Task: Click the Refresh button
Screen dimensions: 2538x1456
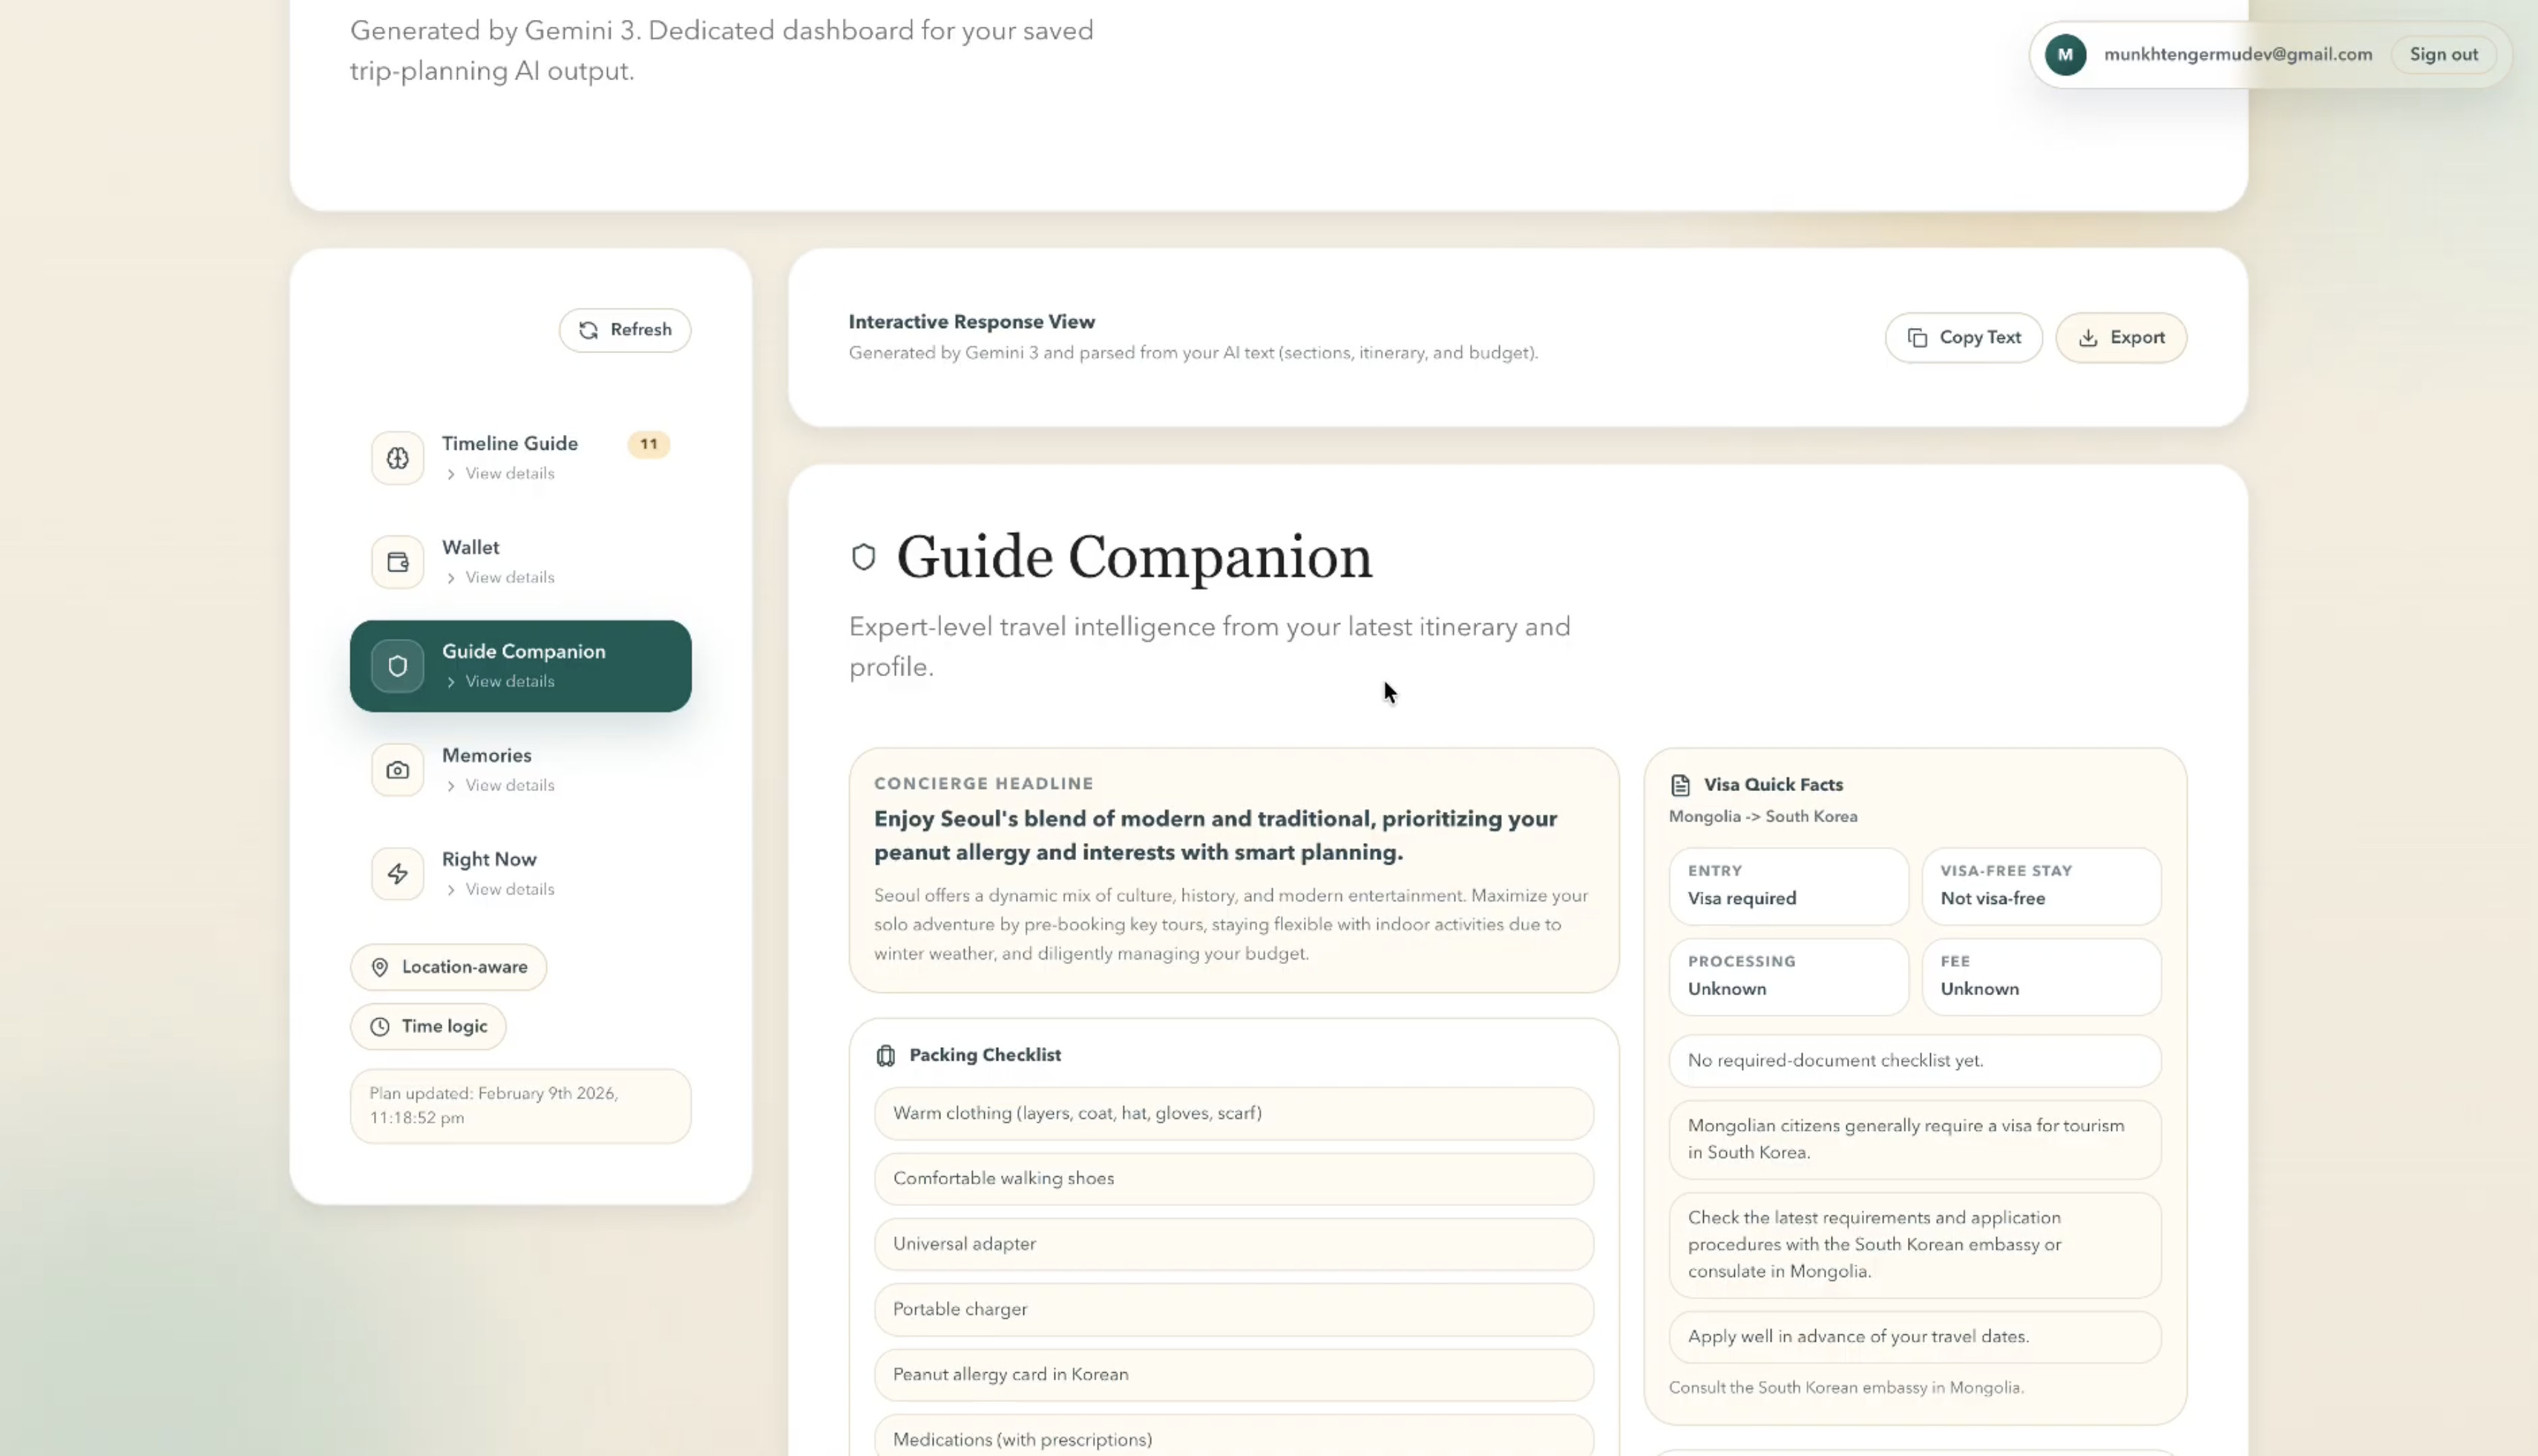Action: click(624, 330)
